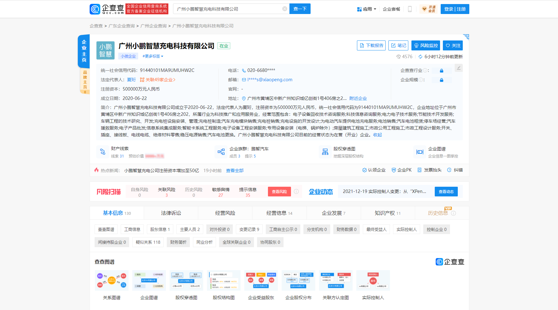Screen dimensions: 558x310
Task: Open the 企业图谱 icon
Action: (x=420, y=152)
